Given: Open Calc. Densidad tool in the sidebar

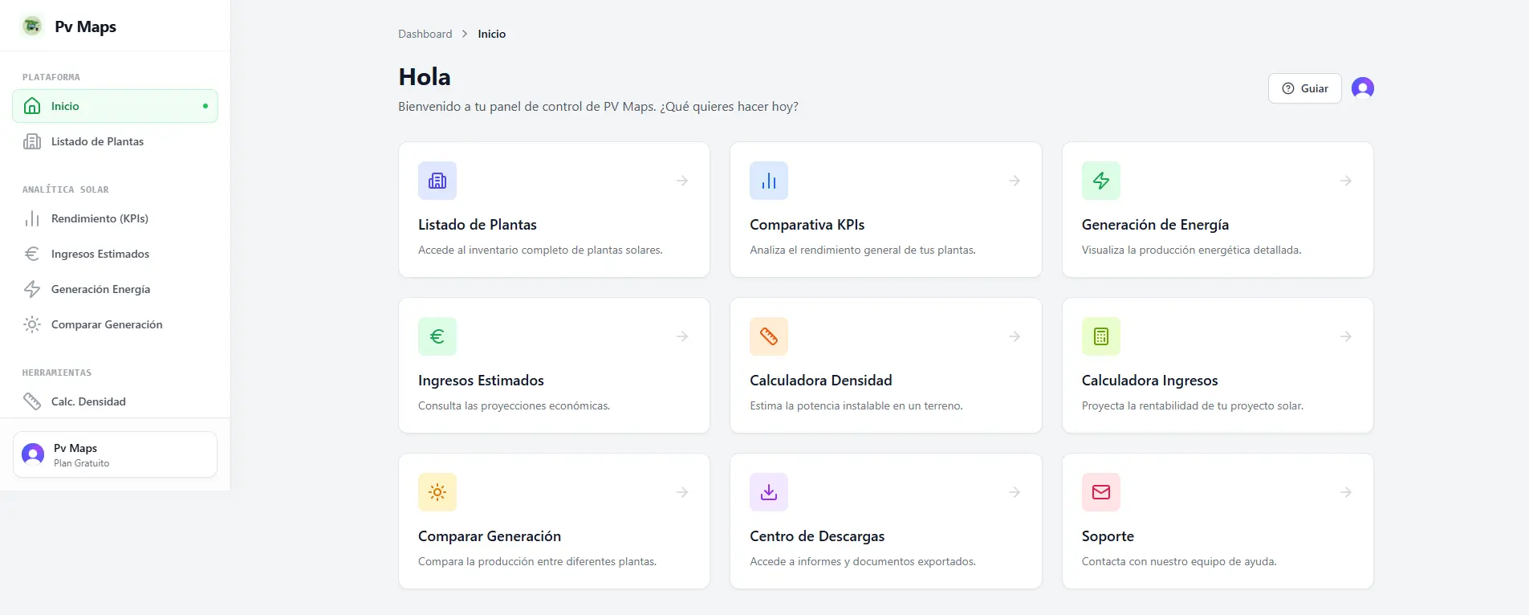Looking at the screenshot, I should click(x=115, y=401).
